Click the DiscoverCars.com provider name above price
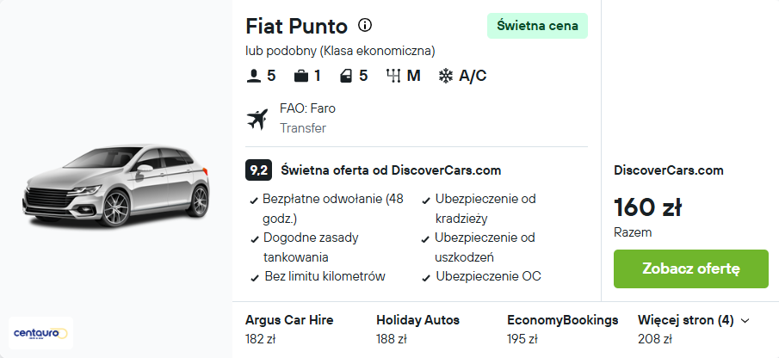The image size is (779, 358). point(669,170)
